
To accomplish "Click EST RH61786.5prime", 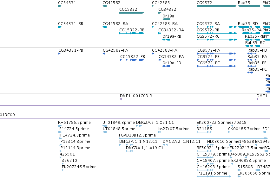I will 74,123.
